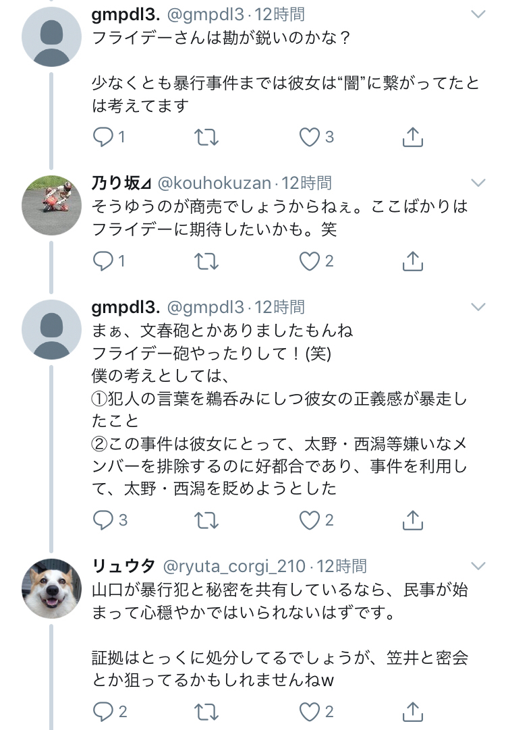
Task: Open the リュウタ display name
Action: pyautogui.click(x=123, y=566)
